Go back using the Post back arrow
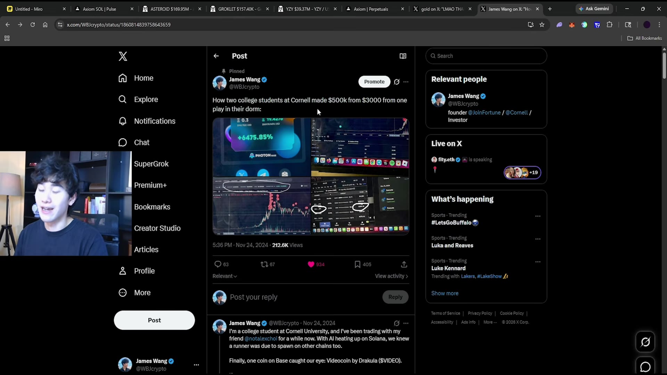The height and width of the screenshot is (375, 667). pyautogui.click(x=216, y=56)
